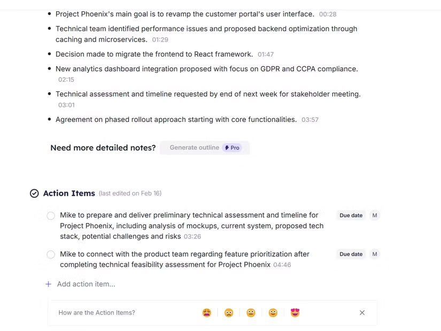Open assignee M avatar on first action item
The height and width of the screenshot is (331, 441).
click(375, 215)
